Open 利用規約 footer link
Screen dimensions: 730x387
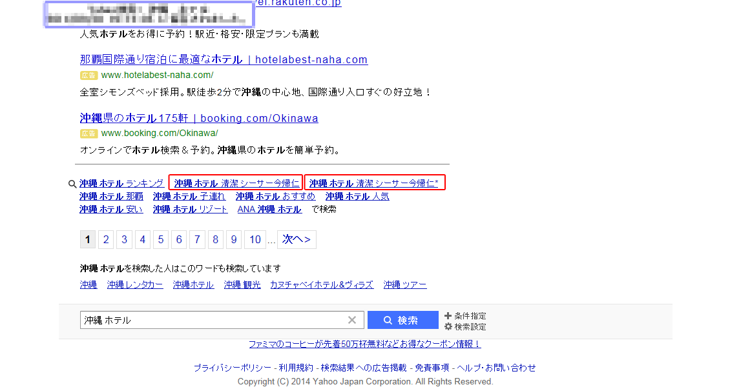[x=296, y=368]
